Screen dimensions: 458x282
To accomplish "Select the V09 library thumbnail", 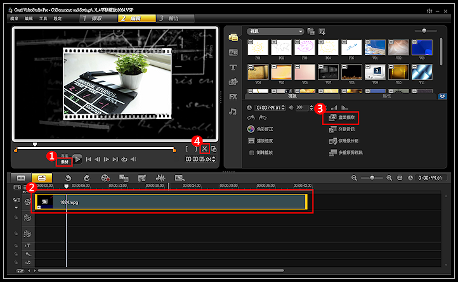I will coord(375,72).
